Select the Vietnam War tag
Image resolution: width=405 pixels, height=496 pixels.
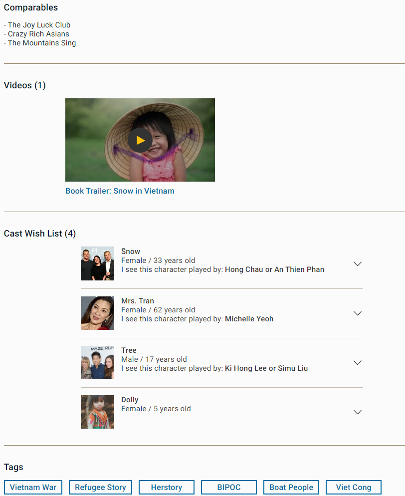pos(33,487)
